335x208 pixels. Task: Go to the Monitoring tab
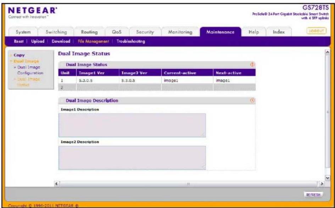180,32
